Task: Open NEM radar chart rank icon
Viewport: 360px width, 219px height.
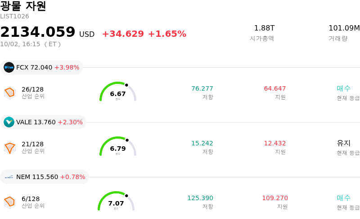Action: click(x=10, y=202)
